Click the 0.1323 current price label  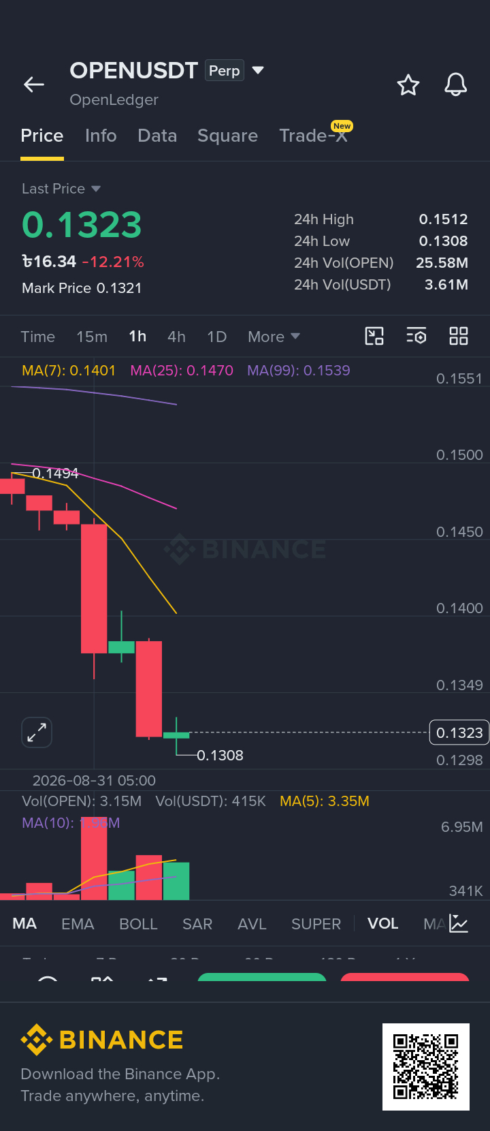click(459, 732)
